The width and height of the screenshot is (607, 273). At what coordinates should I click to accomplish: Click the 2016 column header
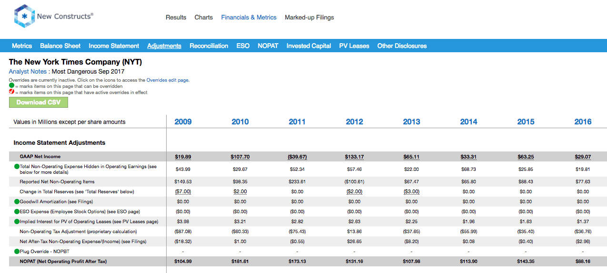pos(583,122)
